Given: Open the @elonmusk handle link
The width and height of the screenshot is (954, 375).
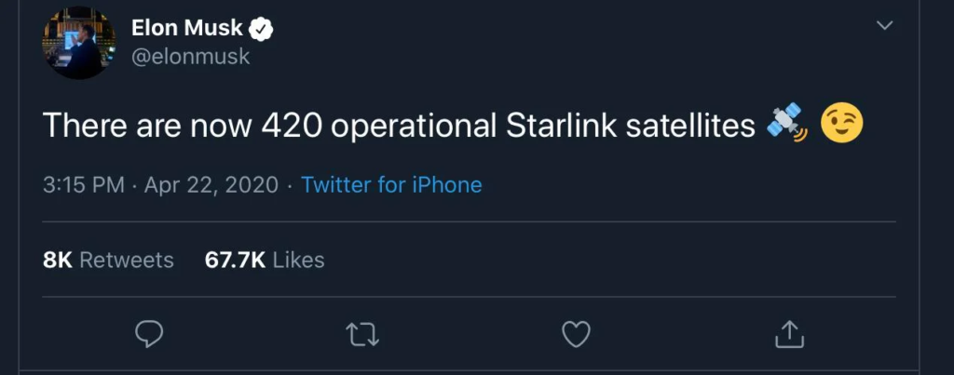Looking at the screenshot, I should [190, 57].
